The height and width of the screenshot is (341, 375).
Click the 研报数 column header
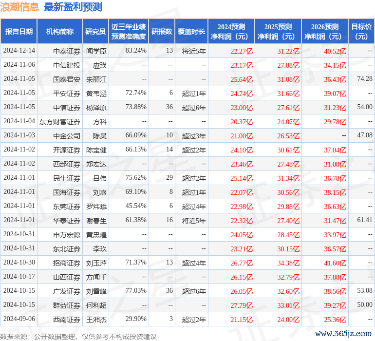[162, 31]
